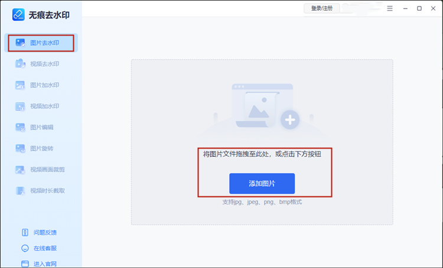Click the 在线客服 smiley icon

(x=25, y=248)
